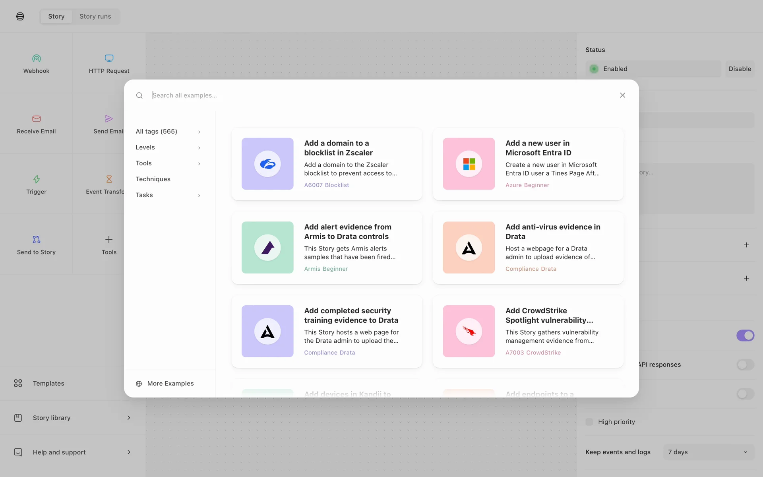763x477 pixels.
Task: Toggle the purple enabled switch
Action: (x=745, y=335)
